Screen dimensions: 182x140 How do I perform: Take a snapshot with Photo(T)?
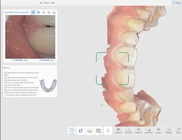click(x=138, y=131)
